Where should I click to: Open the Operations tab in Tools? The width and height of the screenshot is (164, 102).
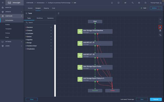tap(50, 18)
